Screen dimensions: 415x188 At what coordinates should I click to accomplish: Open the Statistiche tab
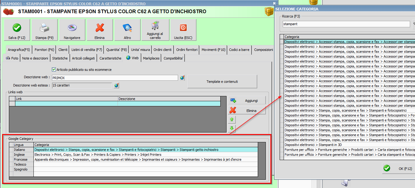pos(60,58)
